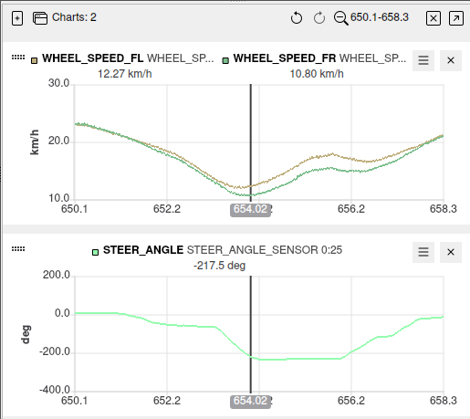This screenshot has height=419, width=470.
Task: Grab the steer angle chart drag handle
Action: click(x=18, y=249)
